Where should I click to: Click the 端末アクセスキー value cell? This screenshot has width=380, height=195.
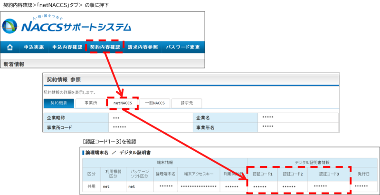[200, 186]
